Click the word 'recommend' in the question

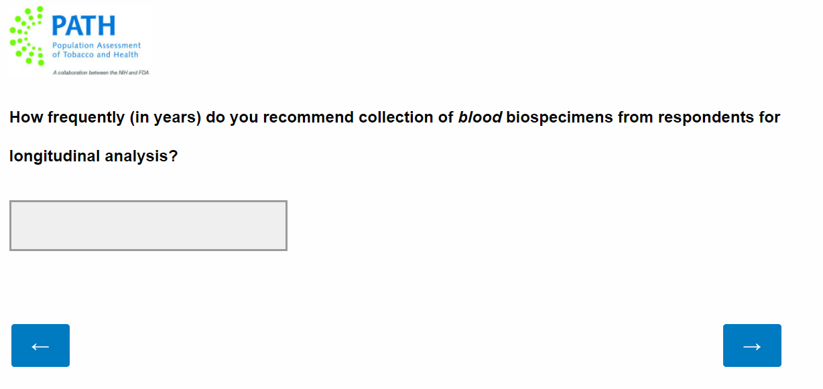click(308, 118)
